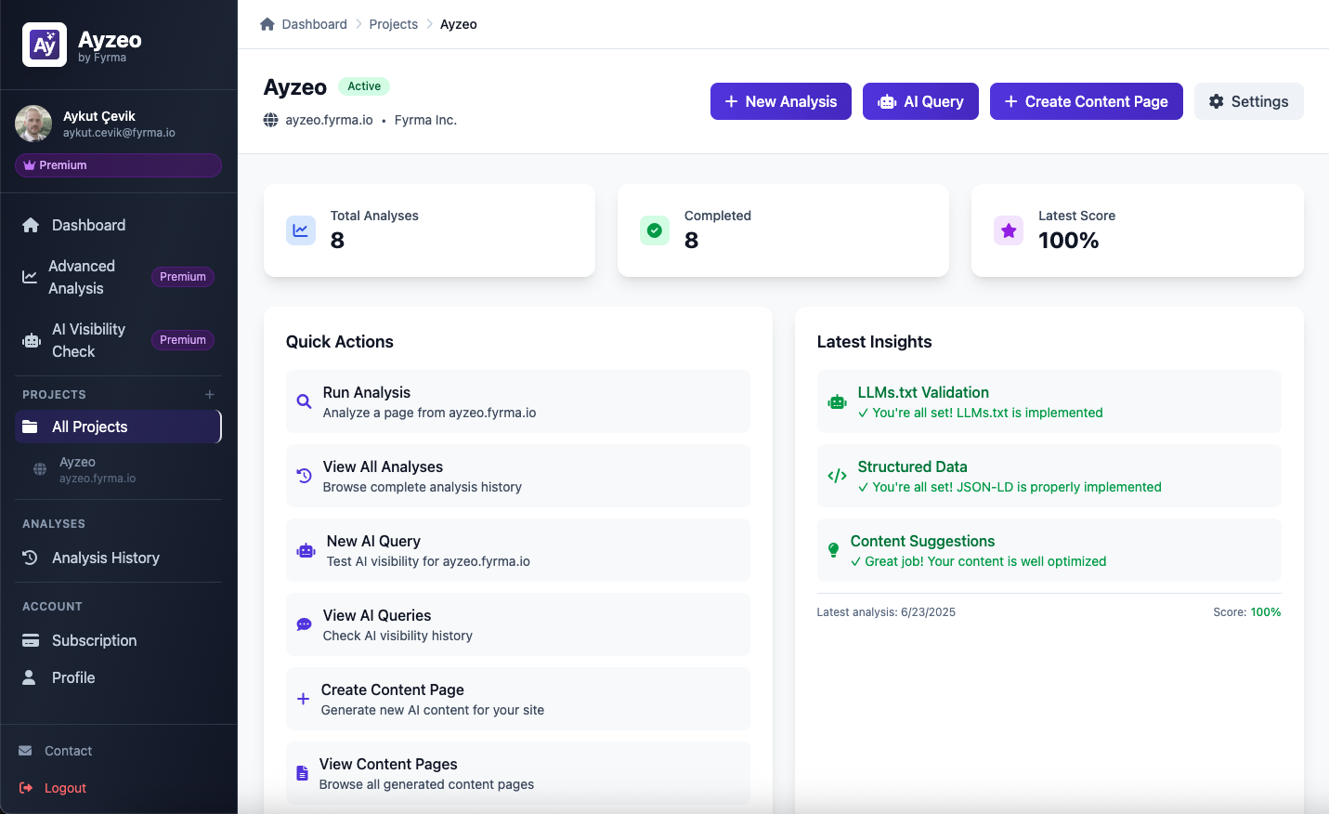Click the green Score 100% in insights footer
Screen dimensions: 1329x814
(x=1266, y=612)
